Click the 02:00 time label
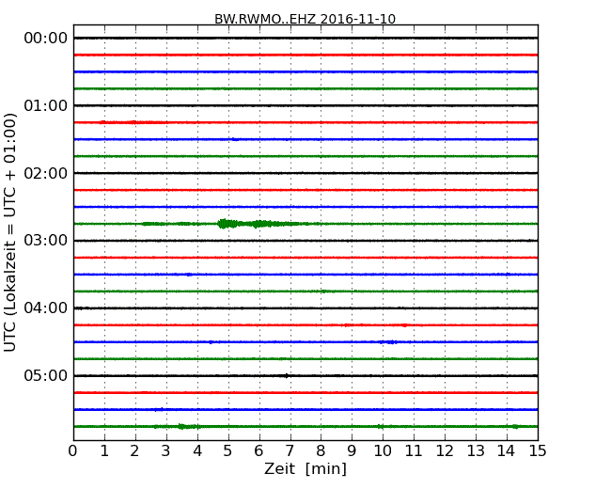Image resolution: width=611 pixels, height=489 pixels. [46, 173]
